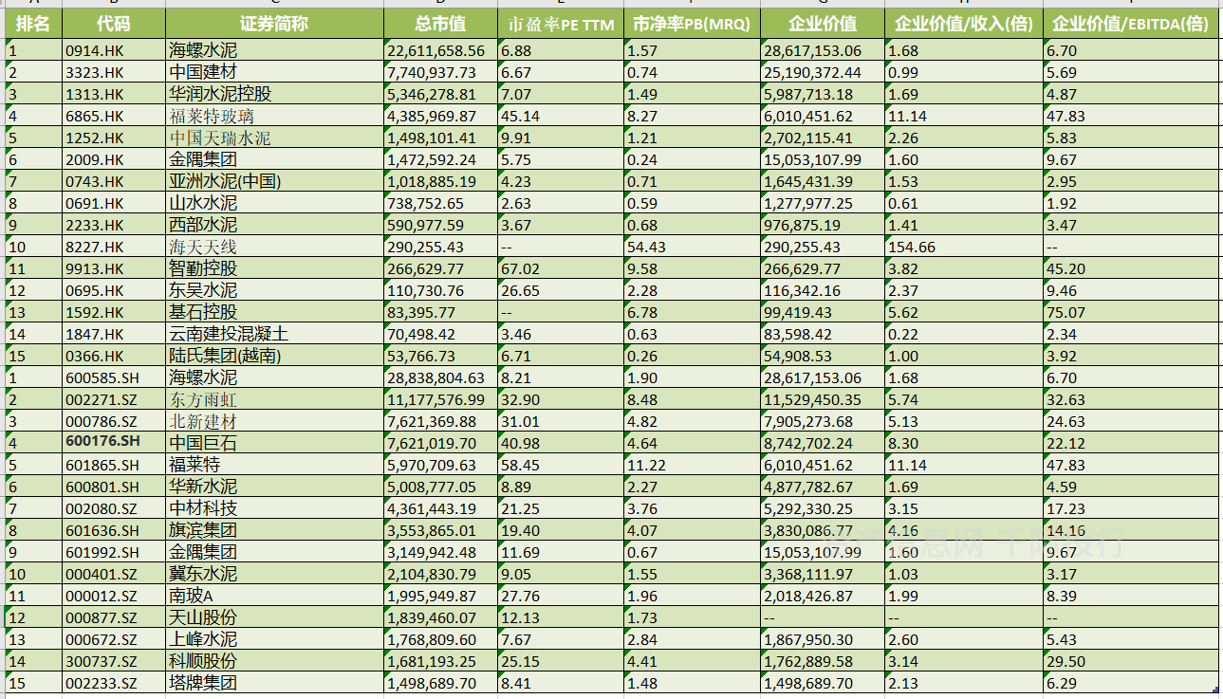Click the 北新建材 name cell
The height and width of the screenshot is (699, 1223).
274,422
